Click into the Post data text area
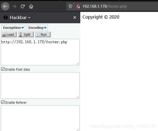The width and height of the screenshot is (158, 131). [40, 85]
